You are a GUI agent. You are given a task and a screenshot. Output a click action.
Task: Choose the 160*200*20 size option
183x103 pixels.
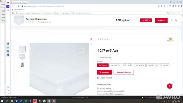pyautogui.click(x=127, y=65)
